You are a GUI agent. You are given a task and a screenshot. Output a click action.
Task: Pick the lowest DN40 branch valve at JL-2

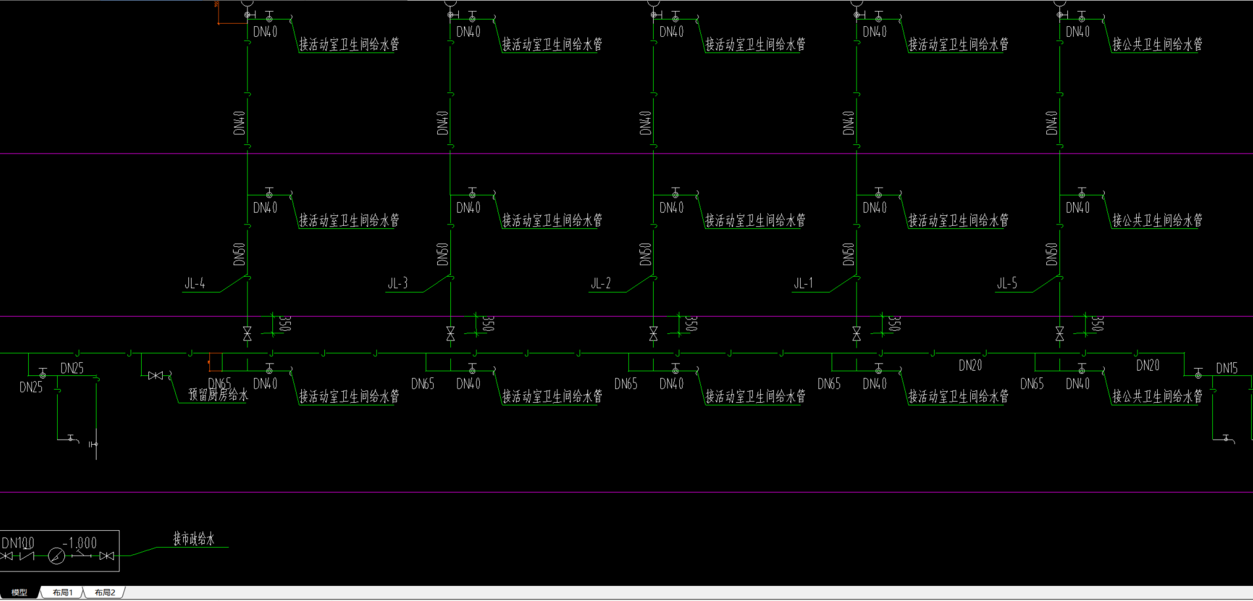coord(675,369)
